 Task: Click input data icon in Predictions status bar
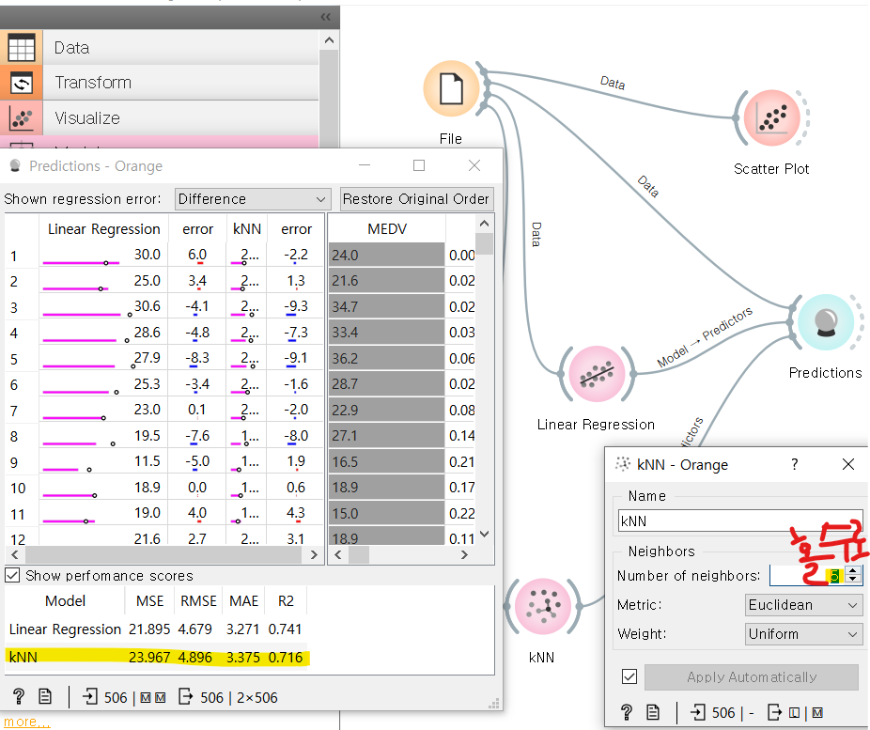(x=90, y=696)
